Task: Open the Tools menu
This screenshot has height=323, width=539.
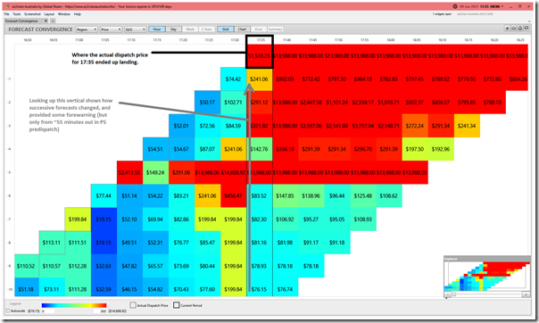Action: 17,14
